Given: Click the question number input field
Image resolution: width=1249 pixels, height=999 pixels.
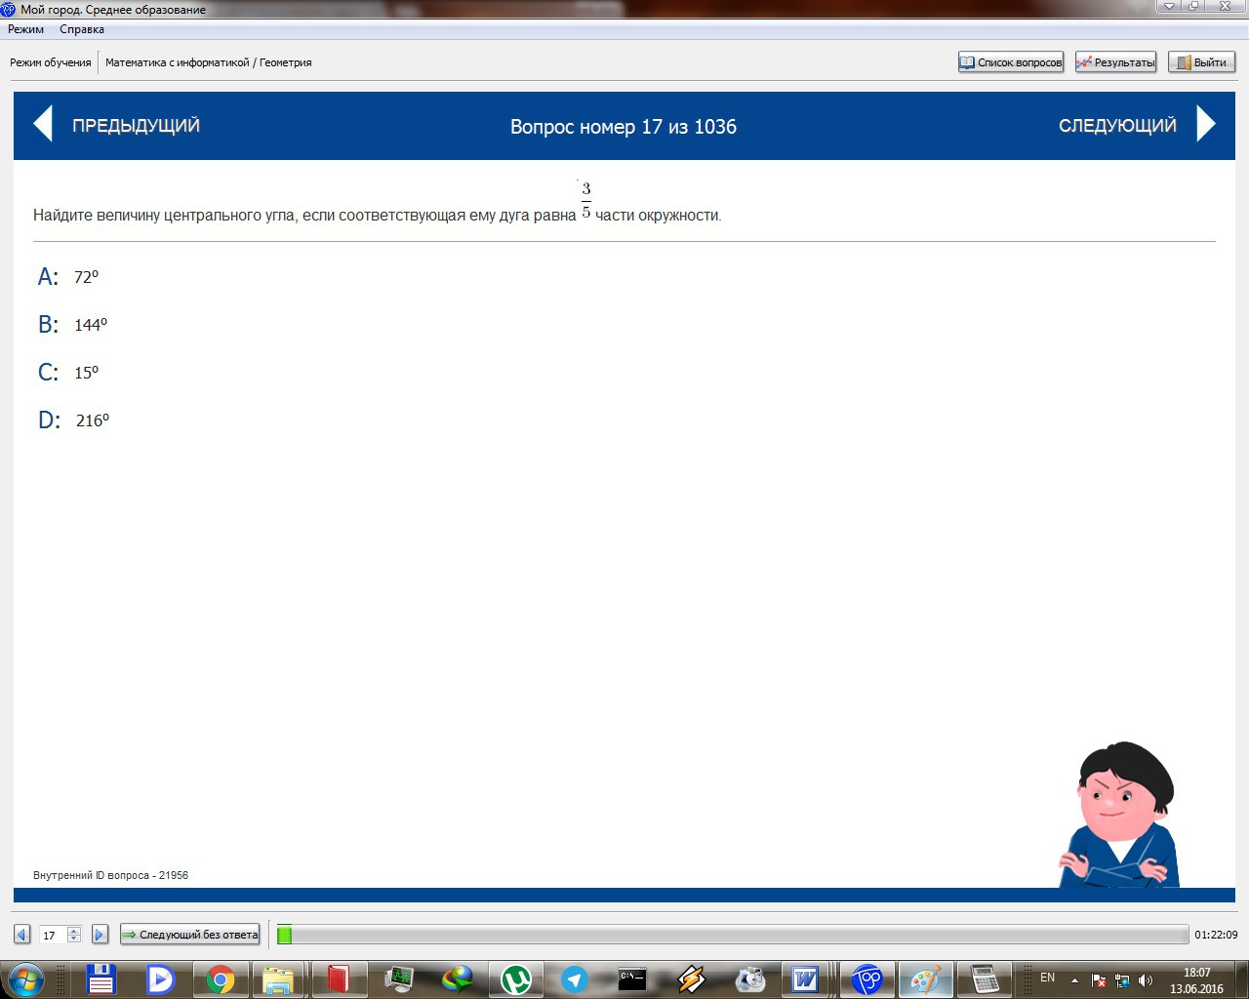Looking at the screenshot, I should pos(52,935).
